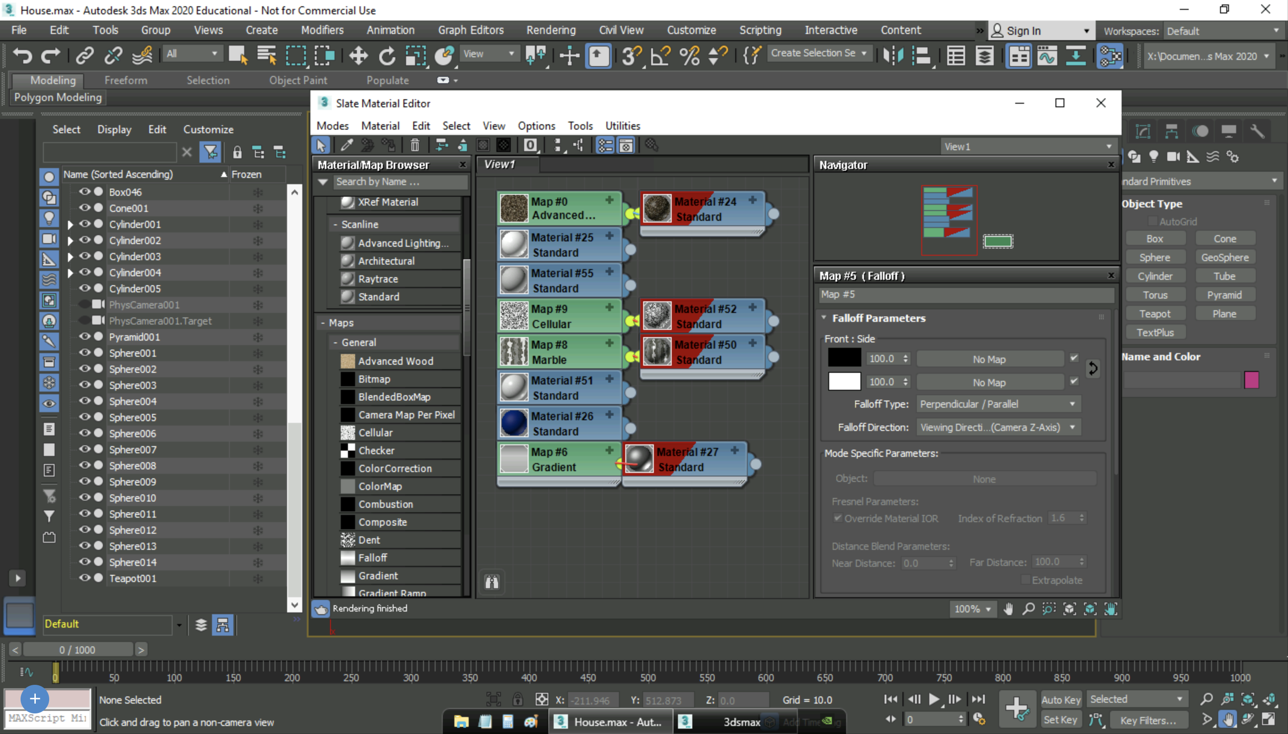
Task: Click the Play Animation button
Action: pos(933,699)
